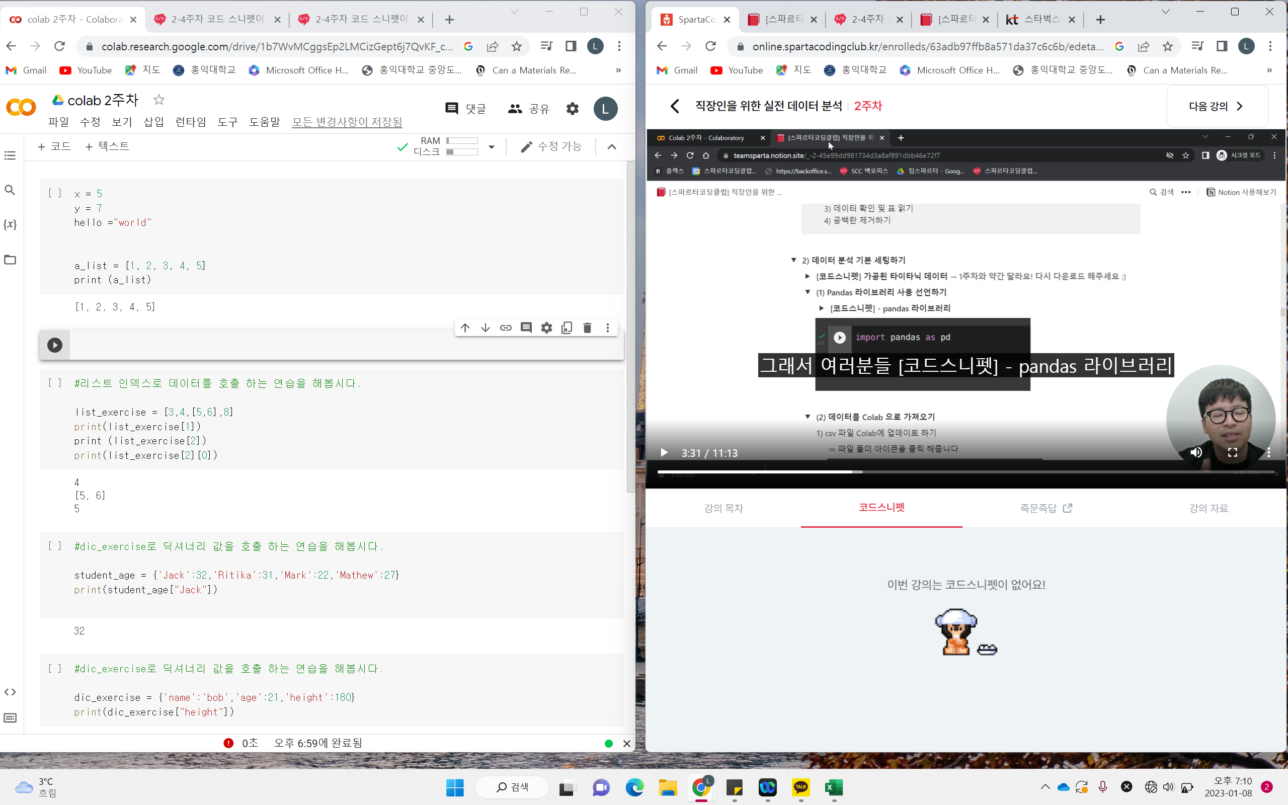
Task: Switch to the 강의 자료 tab
Action: 1208,508
